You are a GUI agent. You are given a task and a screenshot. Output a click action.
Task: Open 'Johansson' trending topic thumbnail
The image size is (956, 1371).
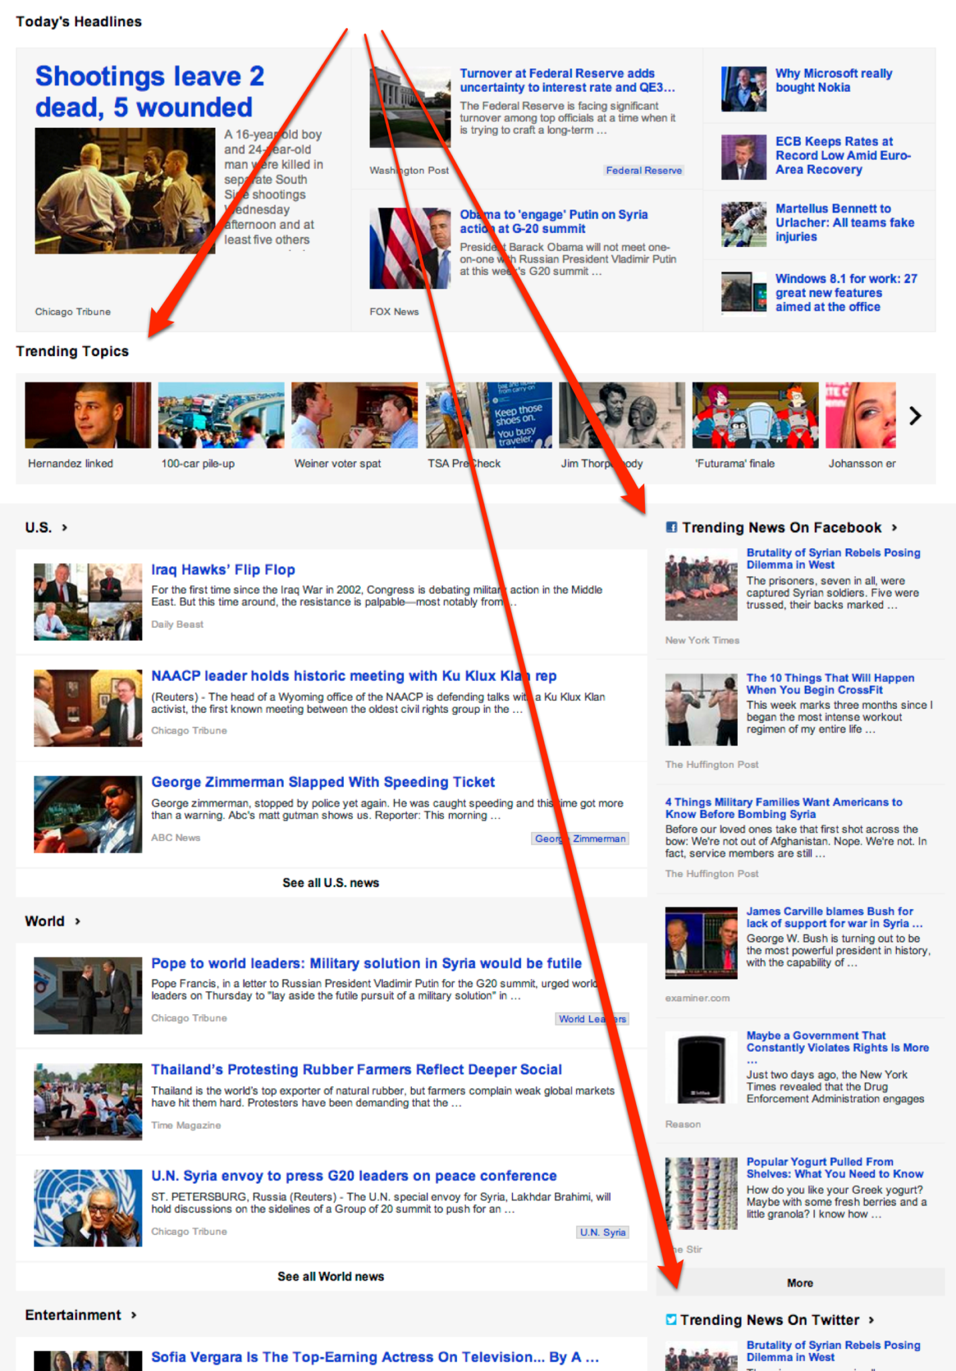(x=860, y=415)
